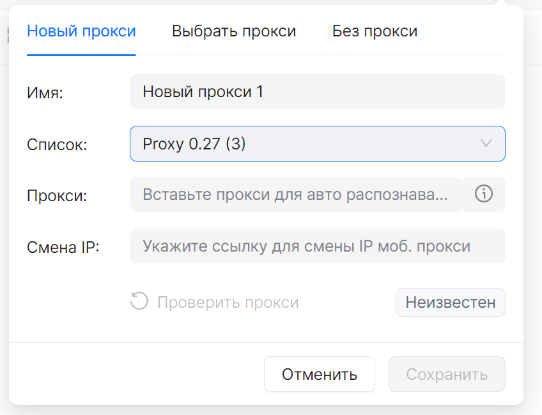Click the circular arrow check proxy icon
Viewport: 542px width, 415px height.
click(139, 301)
